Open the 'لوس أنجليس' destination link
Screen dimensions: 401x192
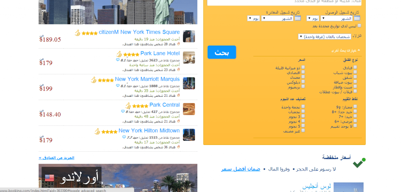316,186
